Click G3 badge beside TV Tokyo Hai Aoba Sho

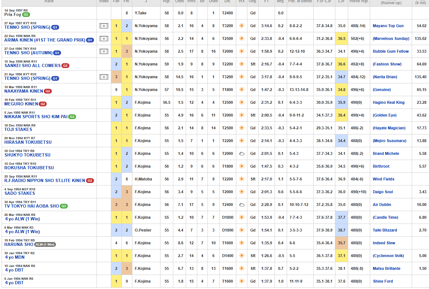(x=64, y=206)
